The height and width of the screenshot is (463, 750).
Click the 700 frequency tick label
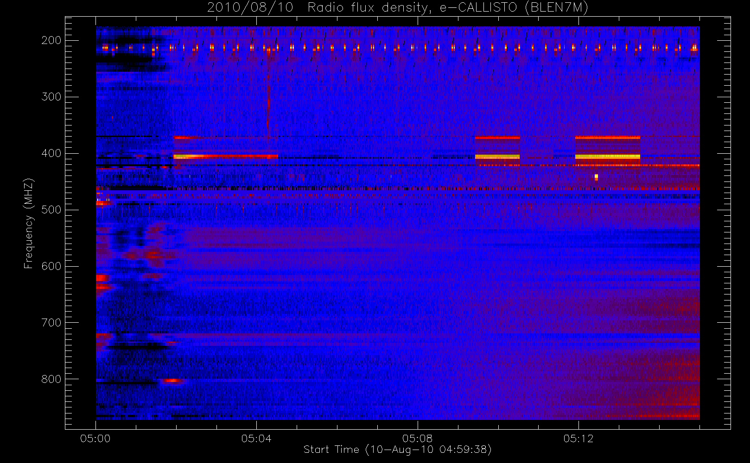[51, 323]
